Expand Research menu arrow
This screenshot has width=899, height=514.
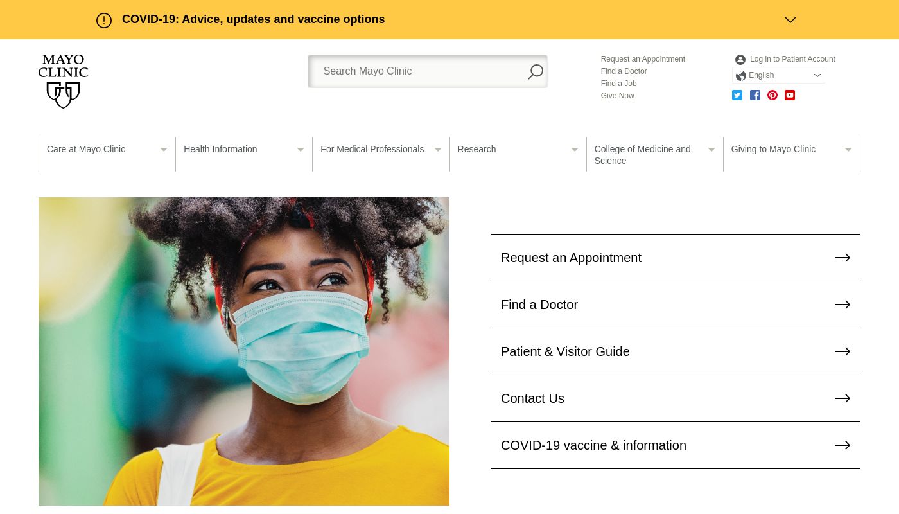point(575,150)
